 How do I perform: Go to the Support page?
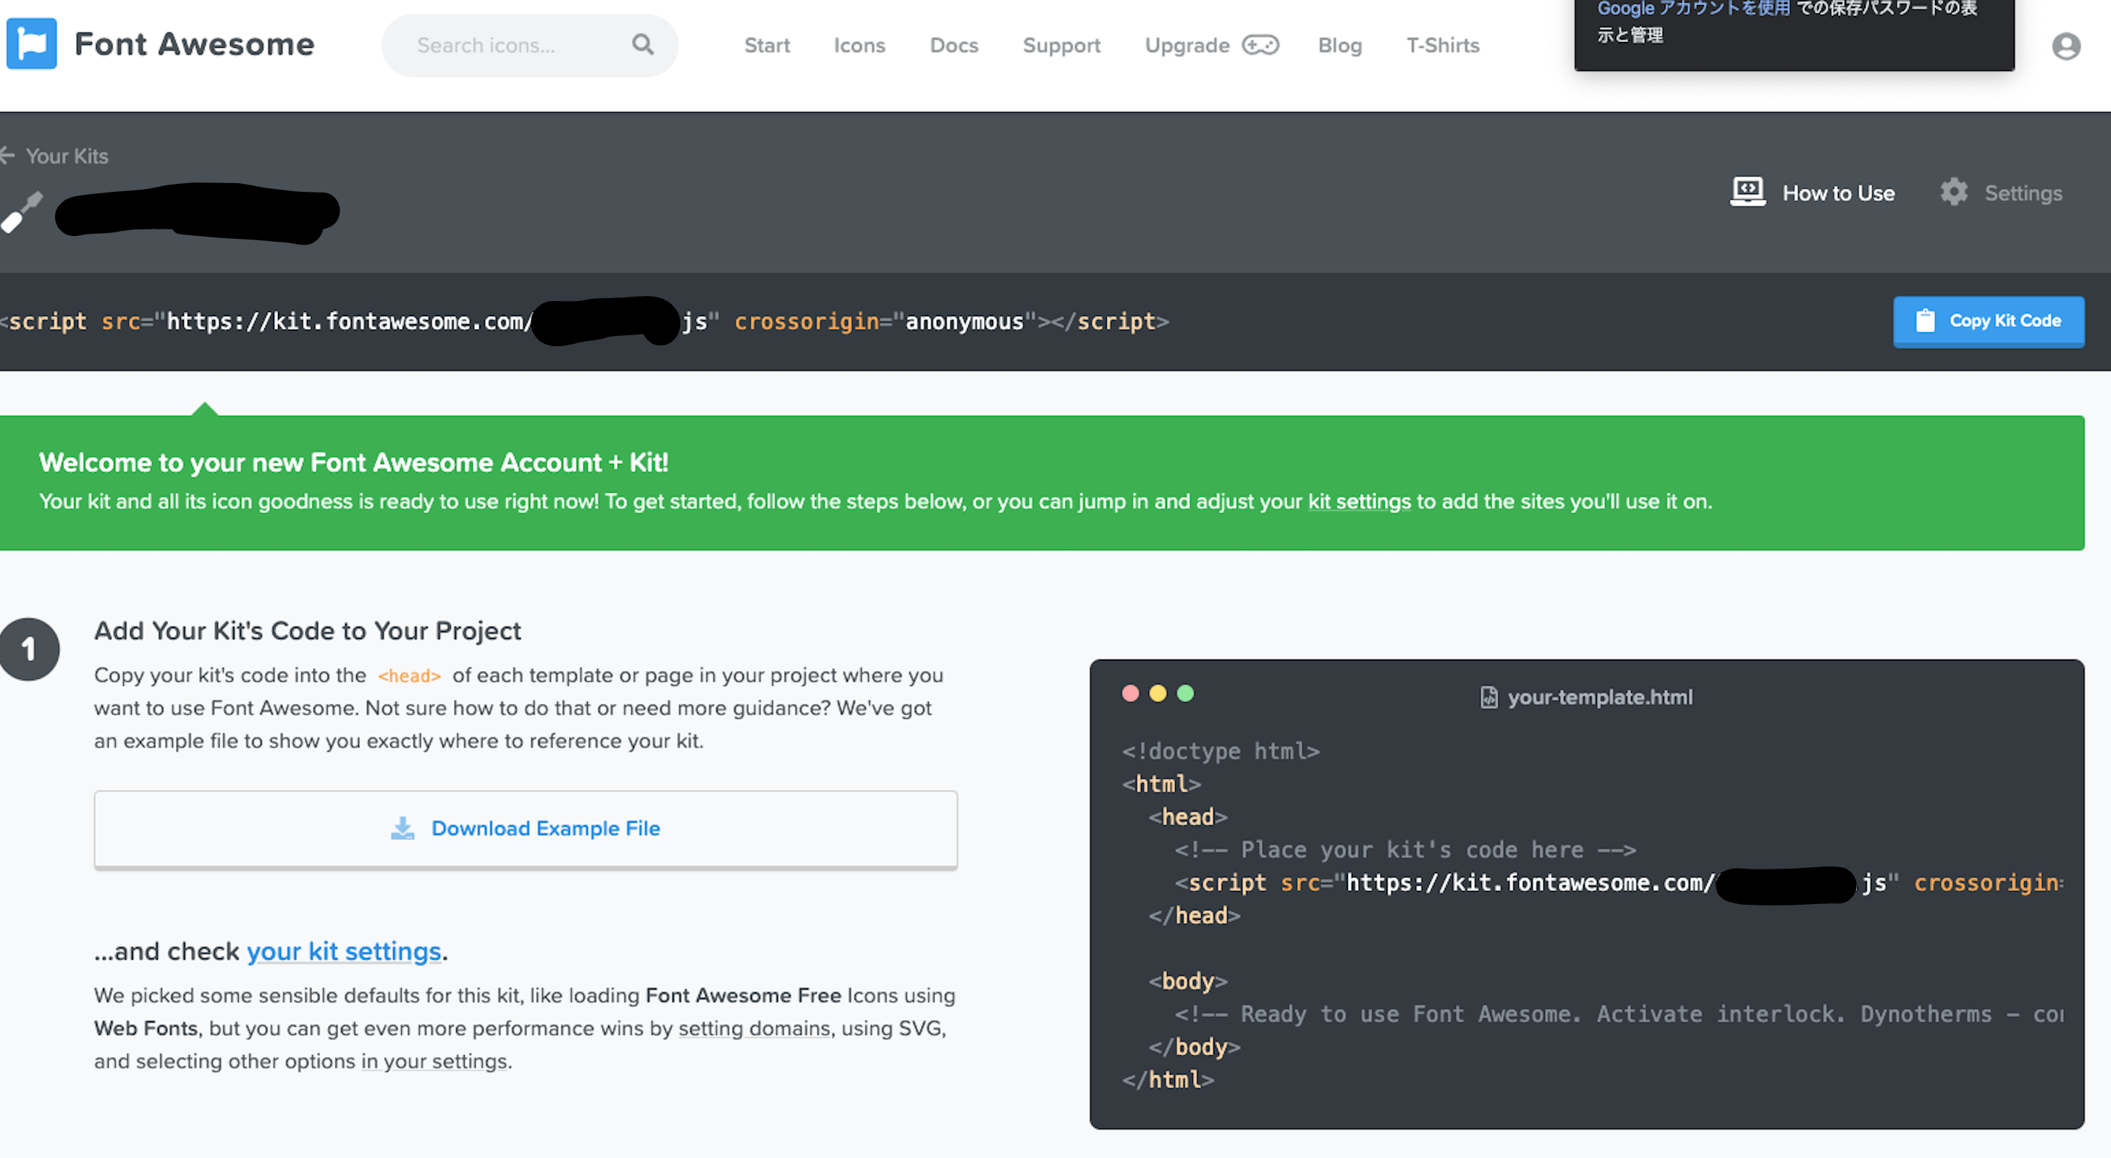[1061, 45]
